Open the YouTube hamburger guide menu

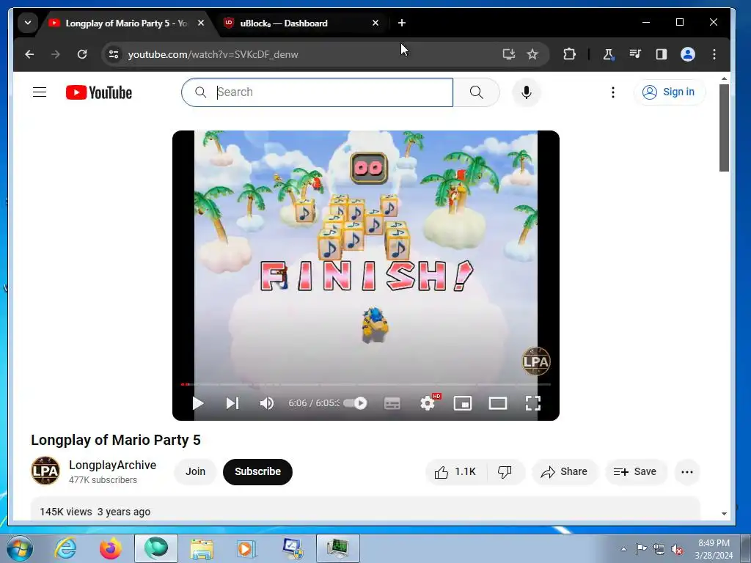[x=40, y=92]
